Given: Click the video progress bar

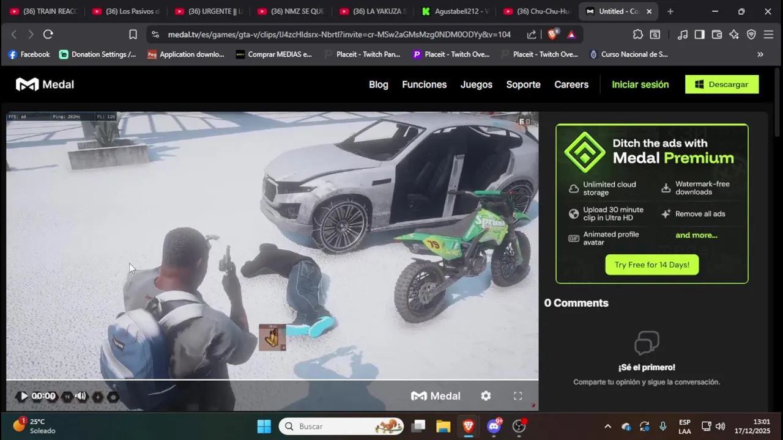Looking at the screenshot, I should 272,380.
